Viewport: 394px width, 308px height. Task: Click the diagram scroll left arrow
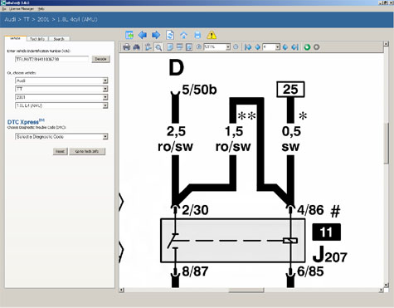point(121,290)
